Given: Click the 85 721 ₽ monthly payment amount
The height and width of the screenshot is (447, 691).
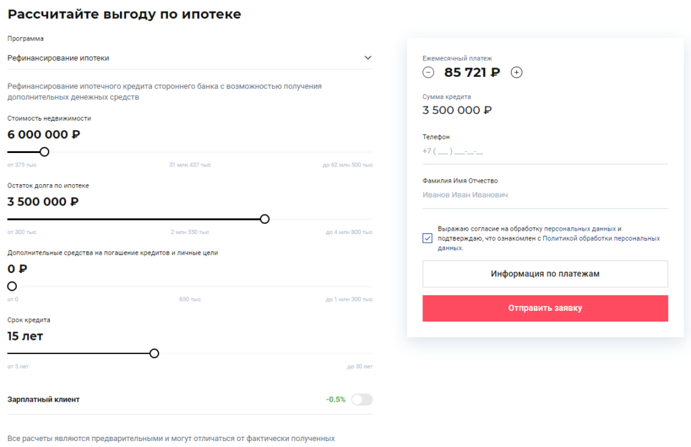Looking at the screenshot, I should [x=472, y=73].
